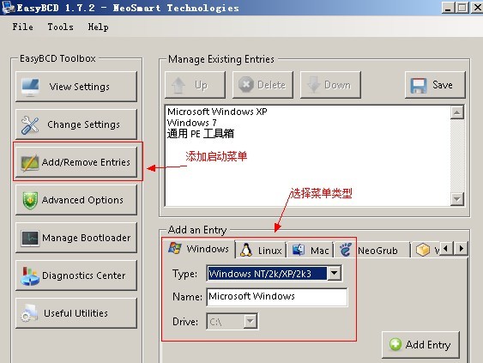Click the entries list scroll down arrow
The width and height of the screenshot is (483, 363).
pyautogui.click(x=456, y=199)
